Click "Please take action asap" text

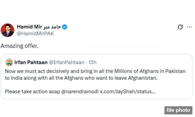pos(32,92)
